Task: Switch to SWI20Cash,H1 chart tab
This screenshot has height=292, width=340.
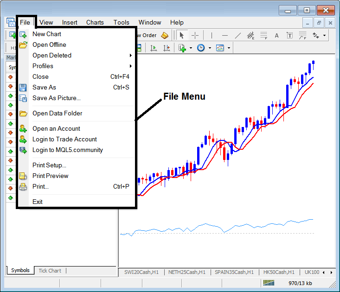Action: (x=141, y=272)
